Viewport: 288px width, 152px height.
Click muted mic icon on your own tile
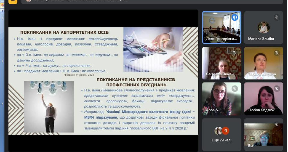(277, 125)
